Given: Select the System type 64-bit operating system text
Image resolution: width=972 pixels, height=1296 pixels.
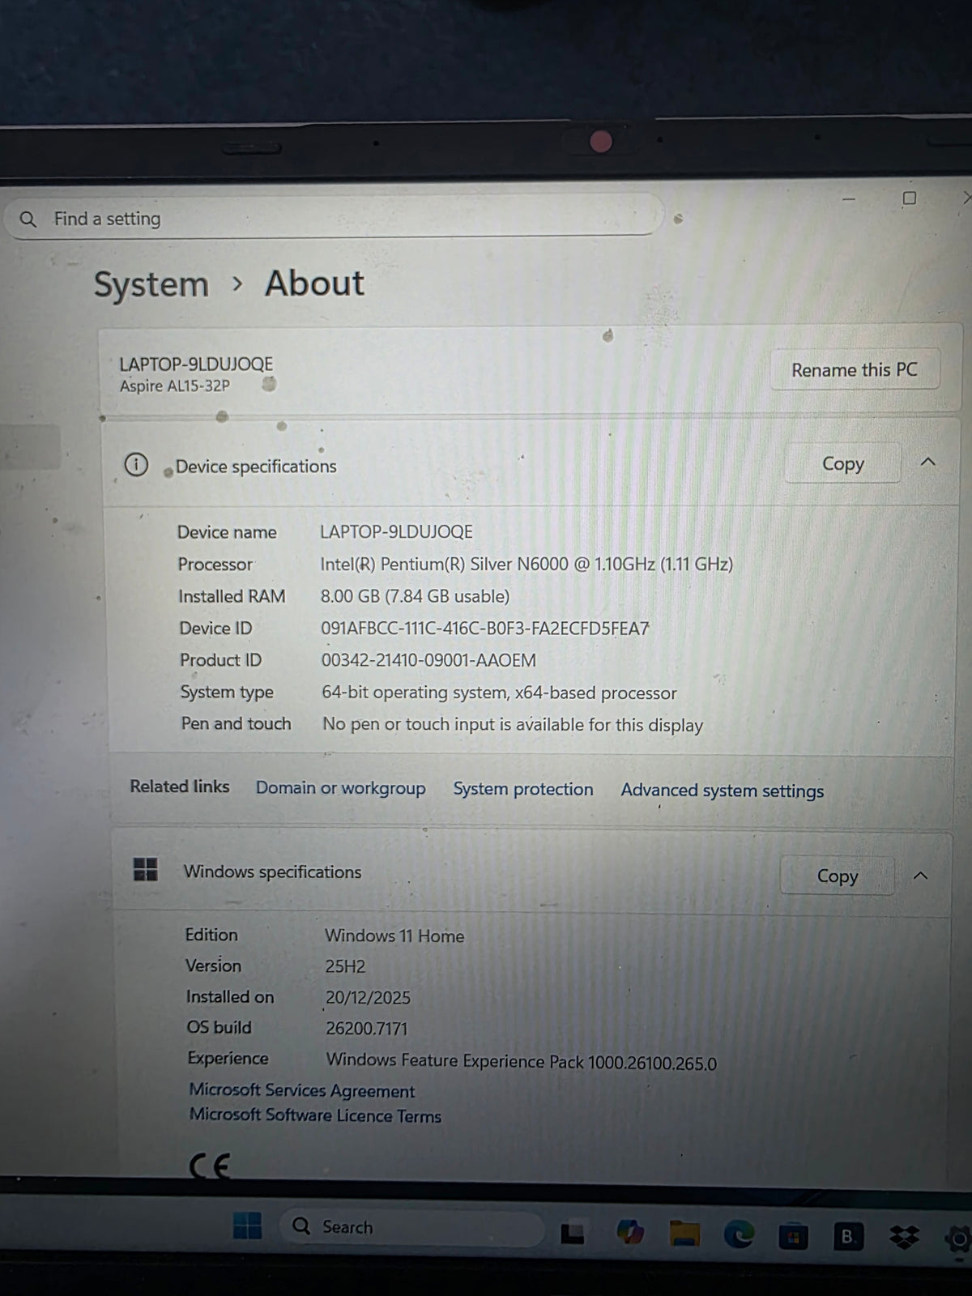Looking at the screenshot, I should (x=499, y=693).
